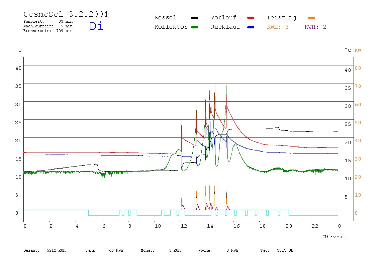The width and height of the screenshot is (384, 271).
Task: Click the orange 'KWH: 3' value
Action: pos(278,27)
